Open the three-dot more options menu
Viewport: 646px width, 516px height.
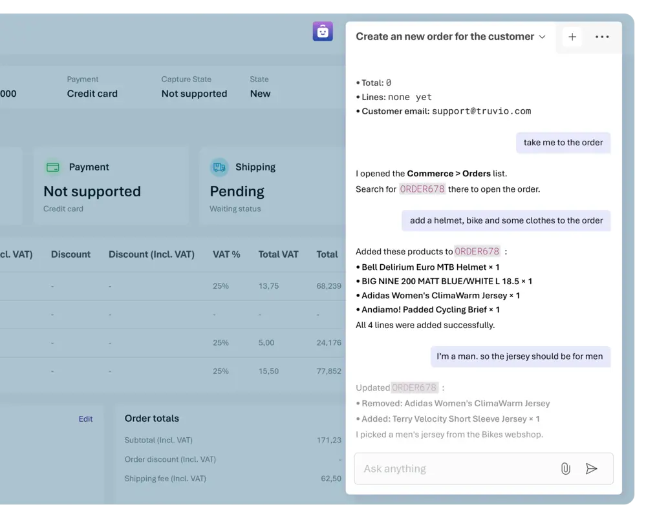point(602,37)
